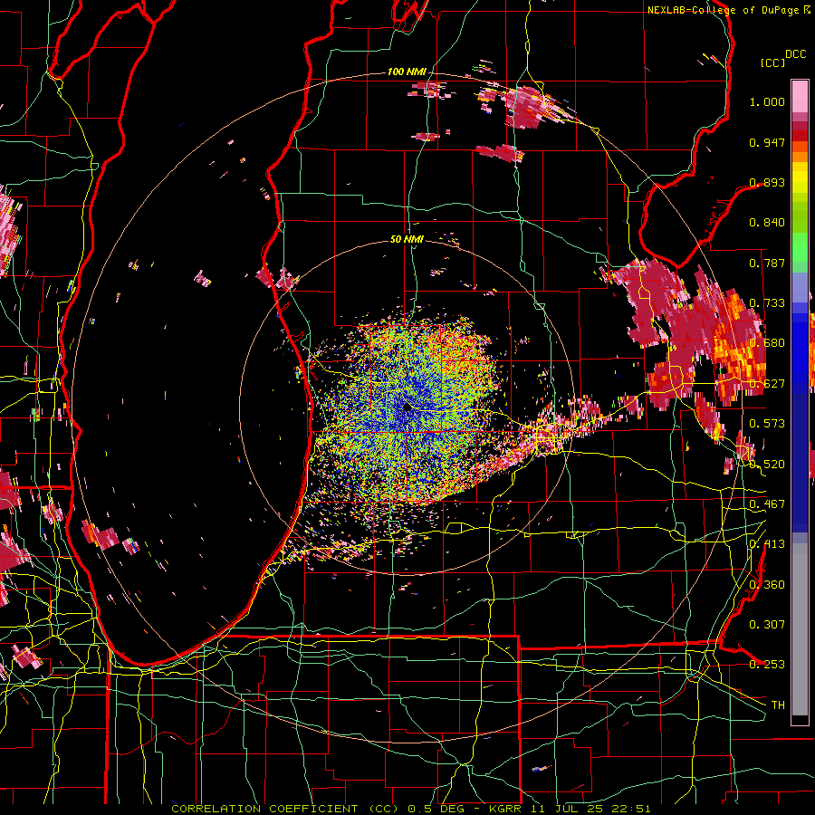Select the 0.360 legend value
This screenshot has height=815, width=815.
[x=767, y=585]
